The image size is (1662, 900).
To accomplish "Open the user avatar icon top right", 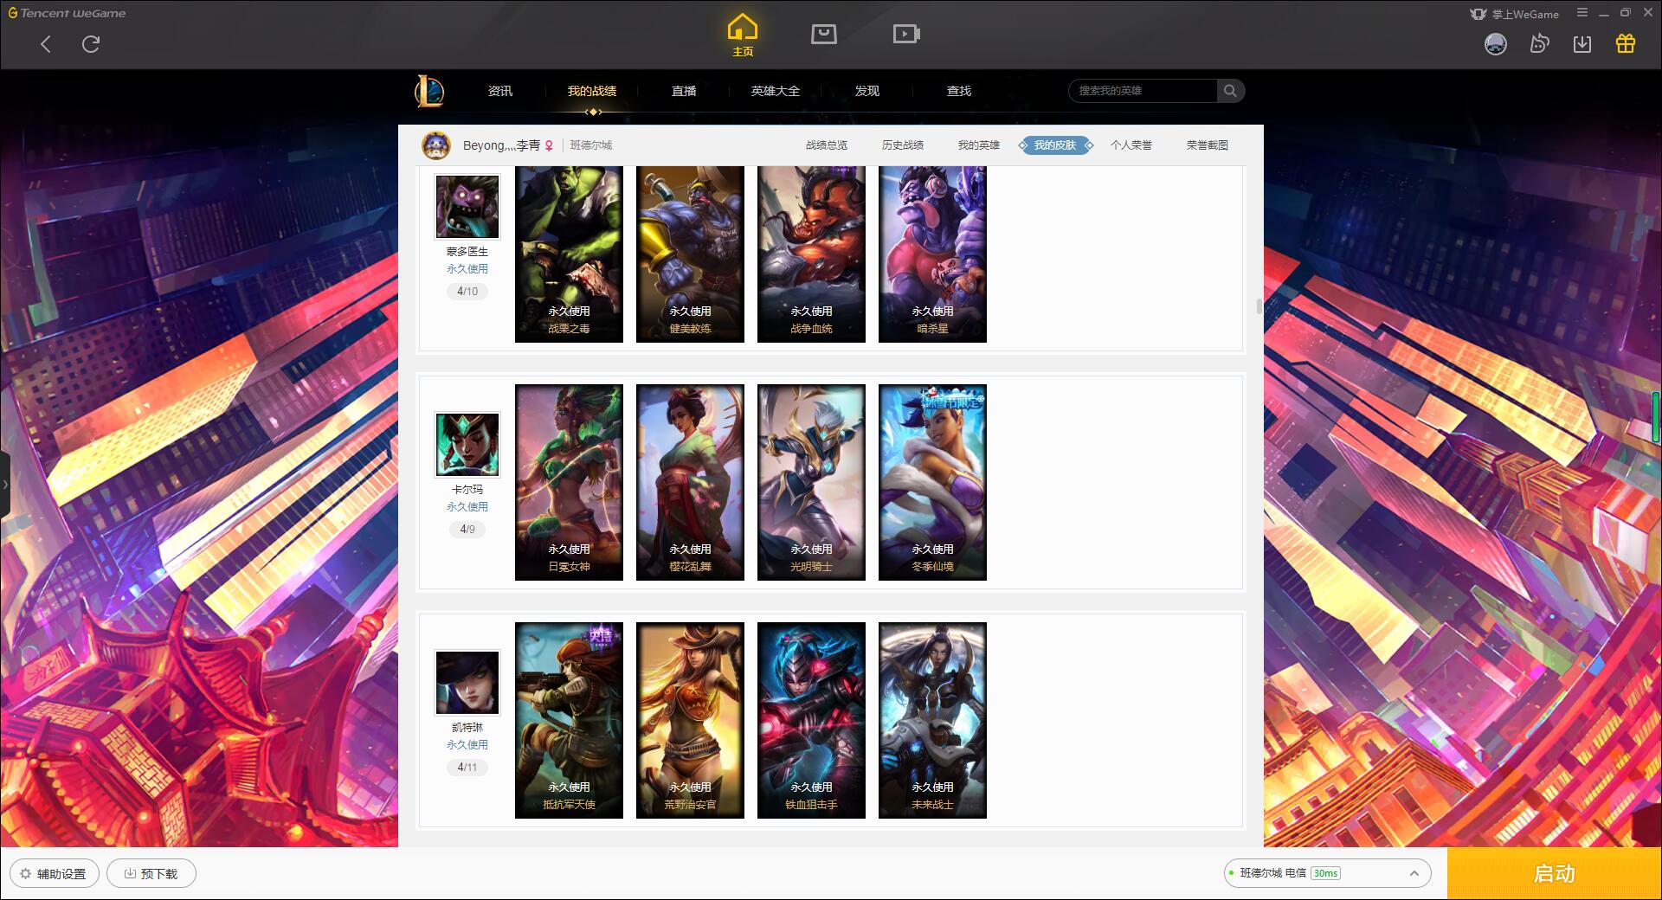I will [1495, 44].
